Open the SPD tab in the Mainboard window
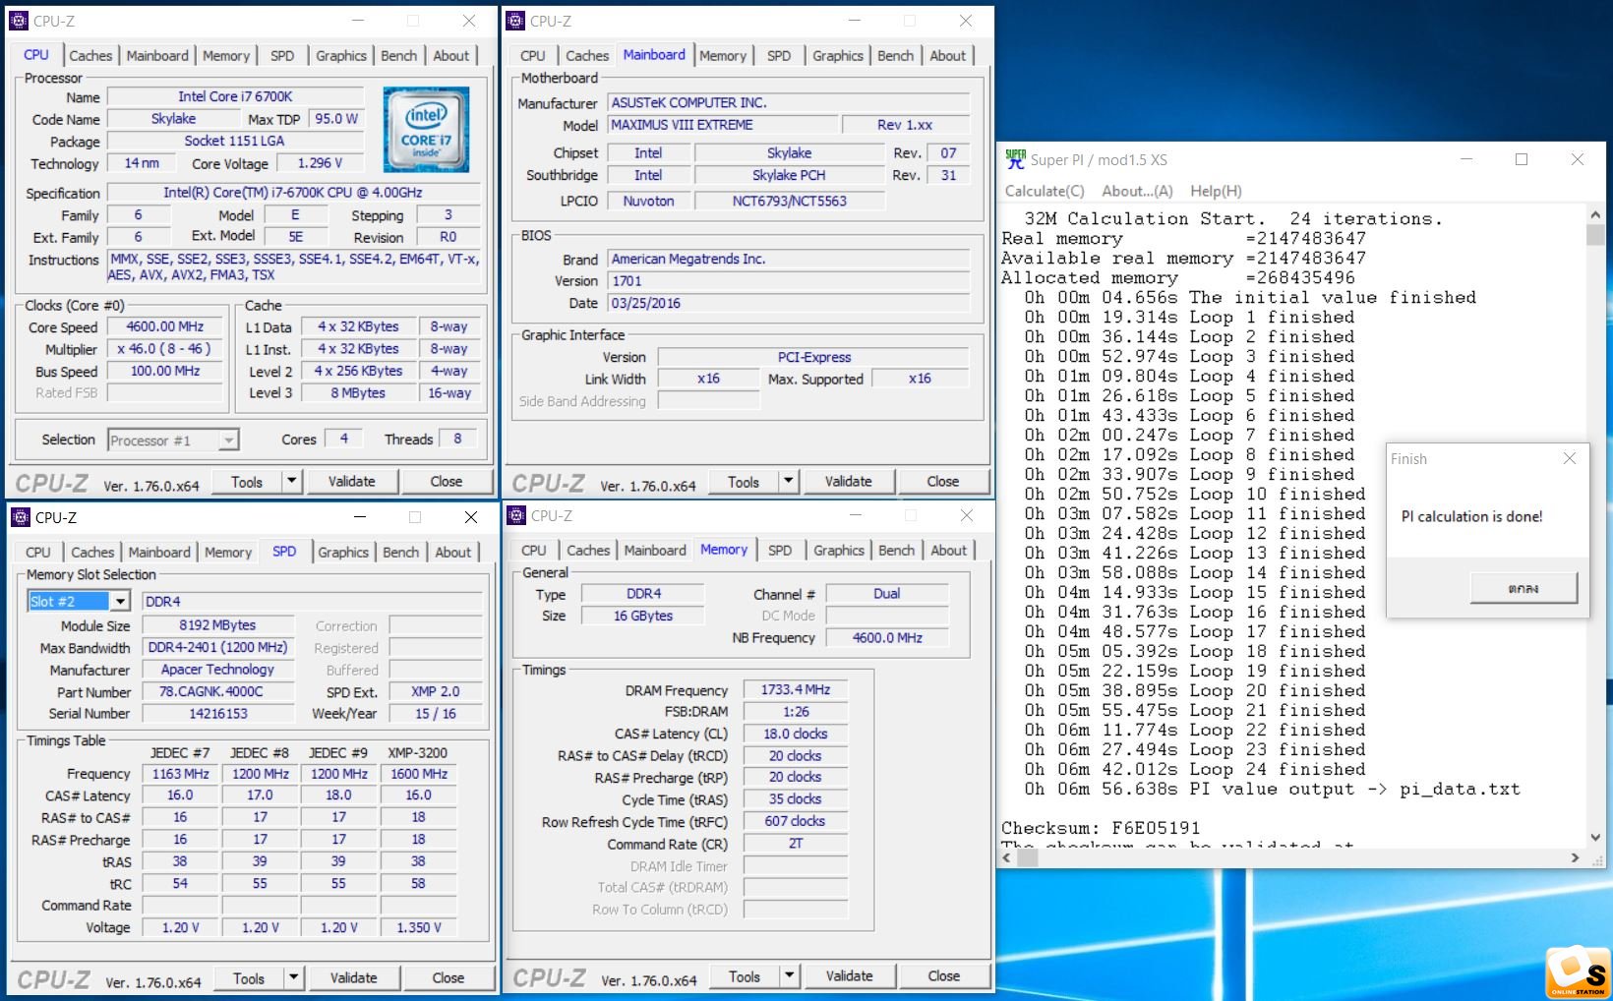The image size is (1613, 1001). point(779,56)
